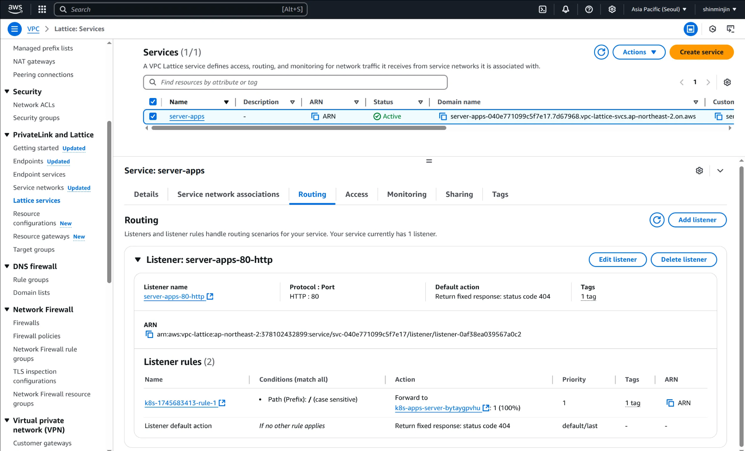
Task: Focus the Find resources filter field
Action: point(295,82)
